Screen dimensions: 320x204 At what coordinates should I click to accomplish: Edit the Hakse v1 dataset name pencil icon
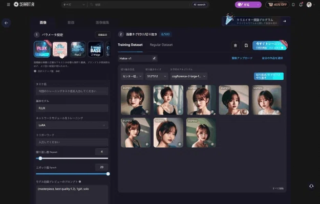(x=154, y=58)
